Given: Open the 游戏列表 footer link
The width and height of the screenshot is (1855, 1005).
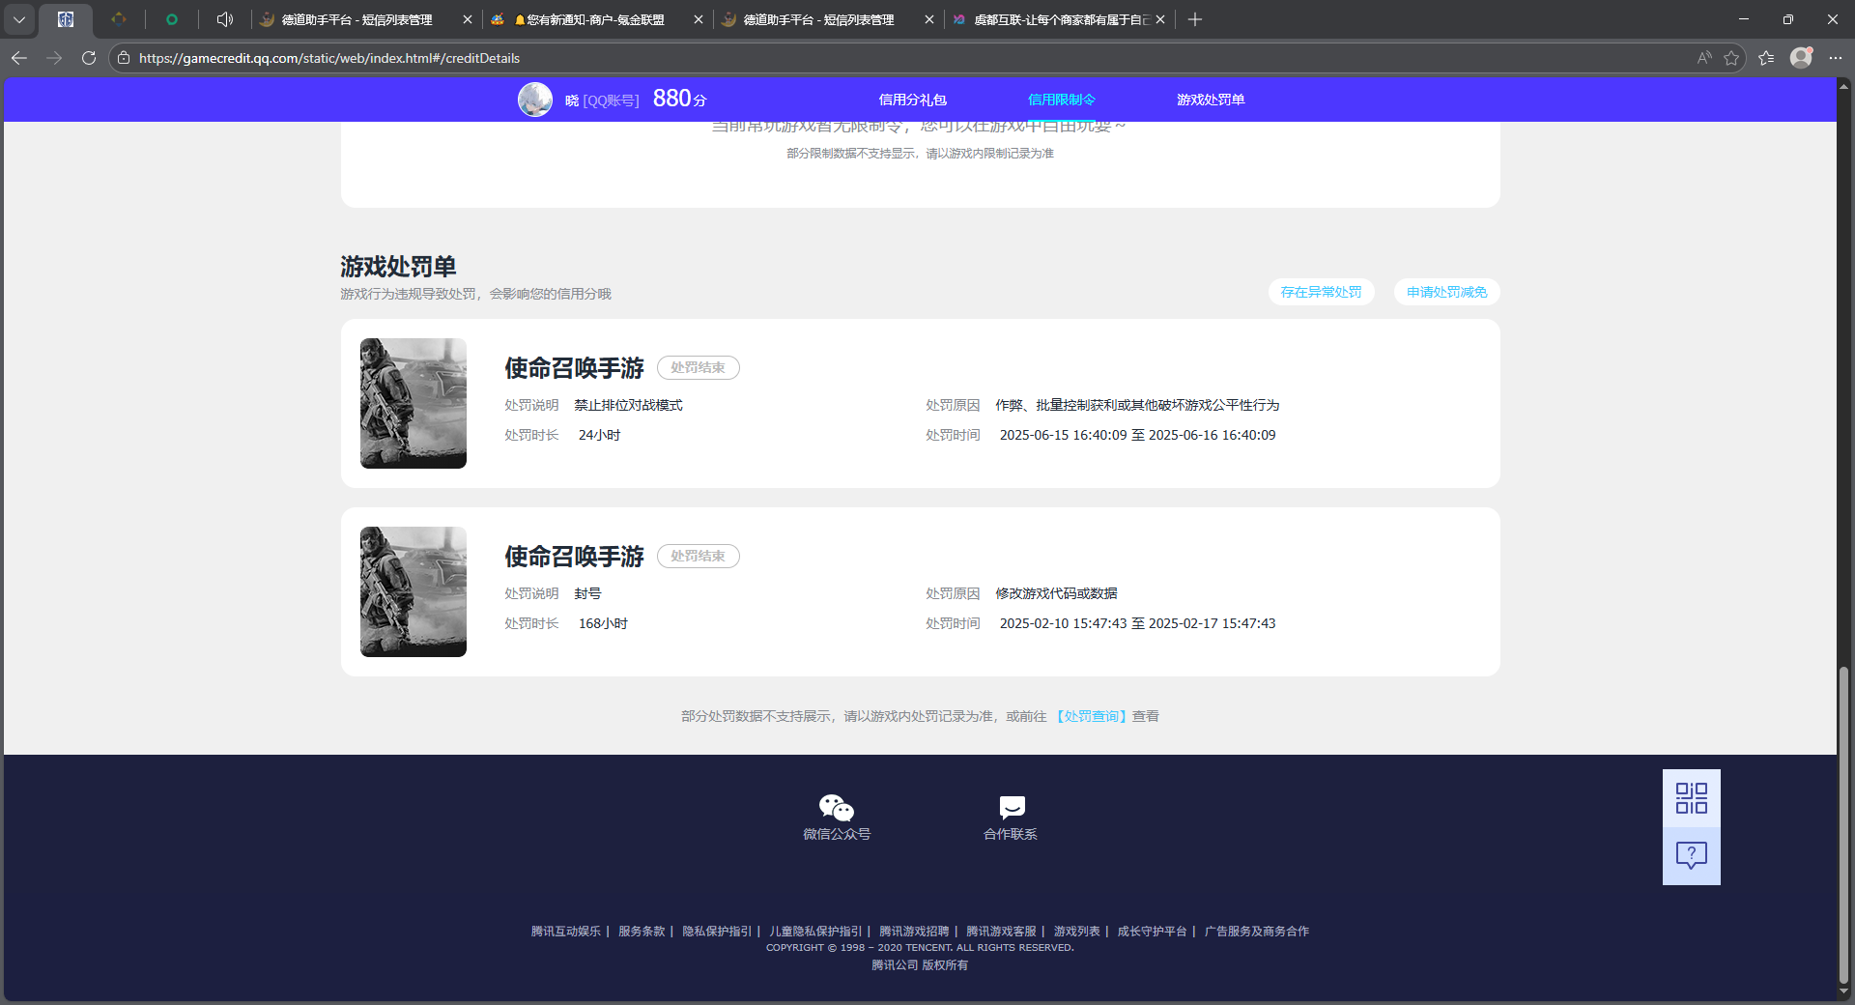Looking at the screenshot, I should [x=1077, y=932].
